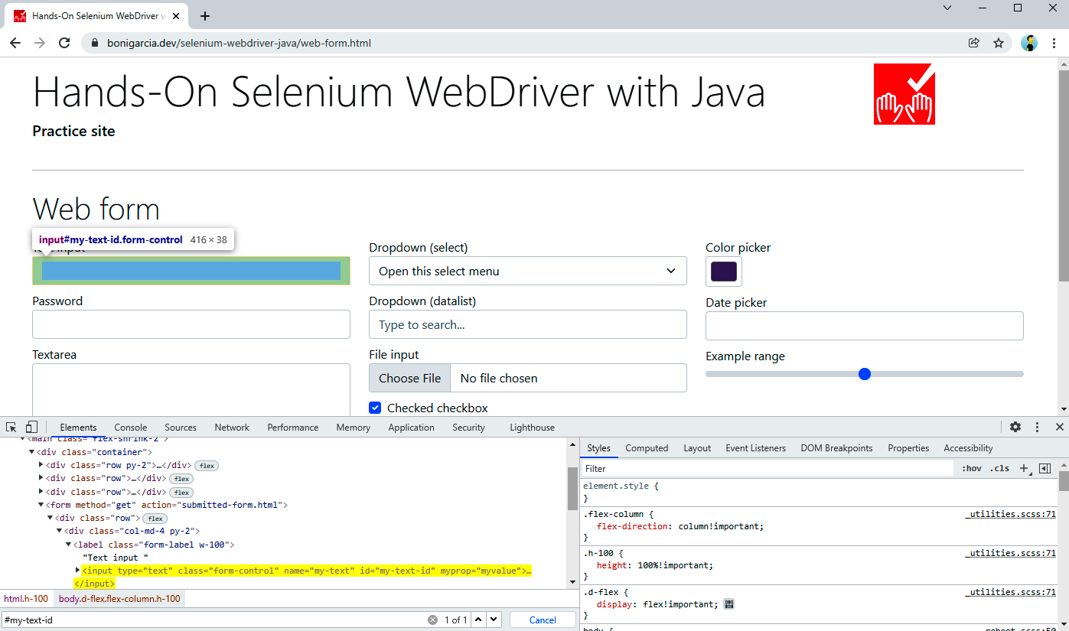
Task: Open the Dropdown (select) menu
Action: click(527, 271)
